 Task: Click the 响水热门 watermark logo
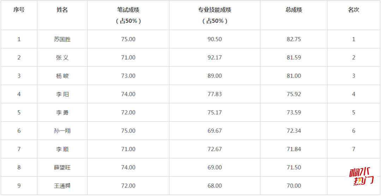(x=361, y=177)
